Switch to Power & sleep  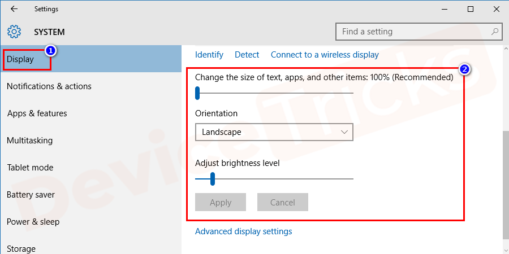[x=33, y=222]
